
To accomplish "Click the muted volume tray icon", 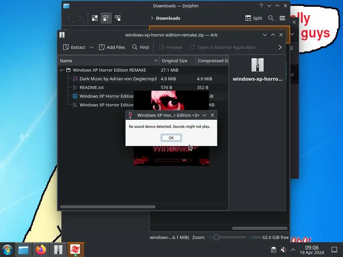I will (283, 250).
